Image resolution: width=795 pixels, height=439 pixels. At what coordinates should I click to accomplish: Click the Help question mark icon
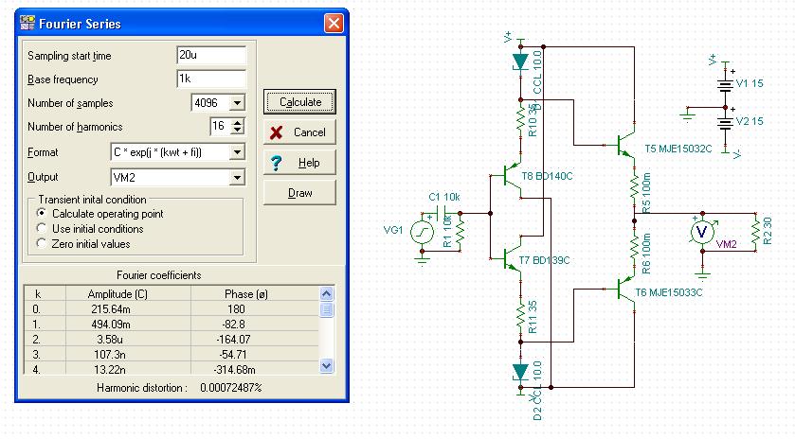pyautogui.click(x=277, y=163)
